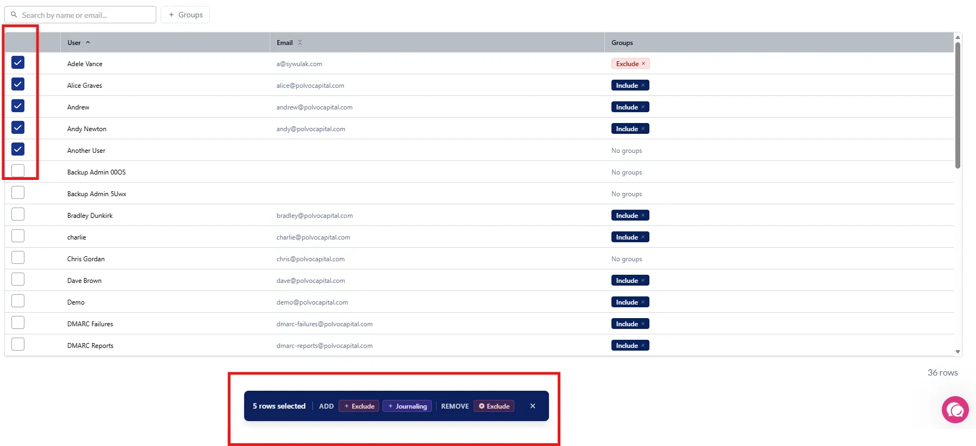Screen dimensions: 976x446
Task: Open the Groups filter button
Action: click(x=185, y=15)
